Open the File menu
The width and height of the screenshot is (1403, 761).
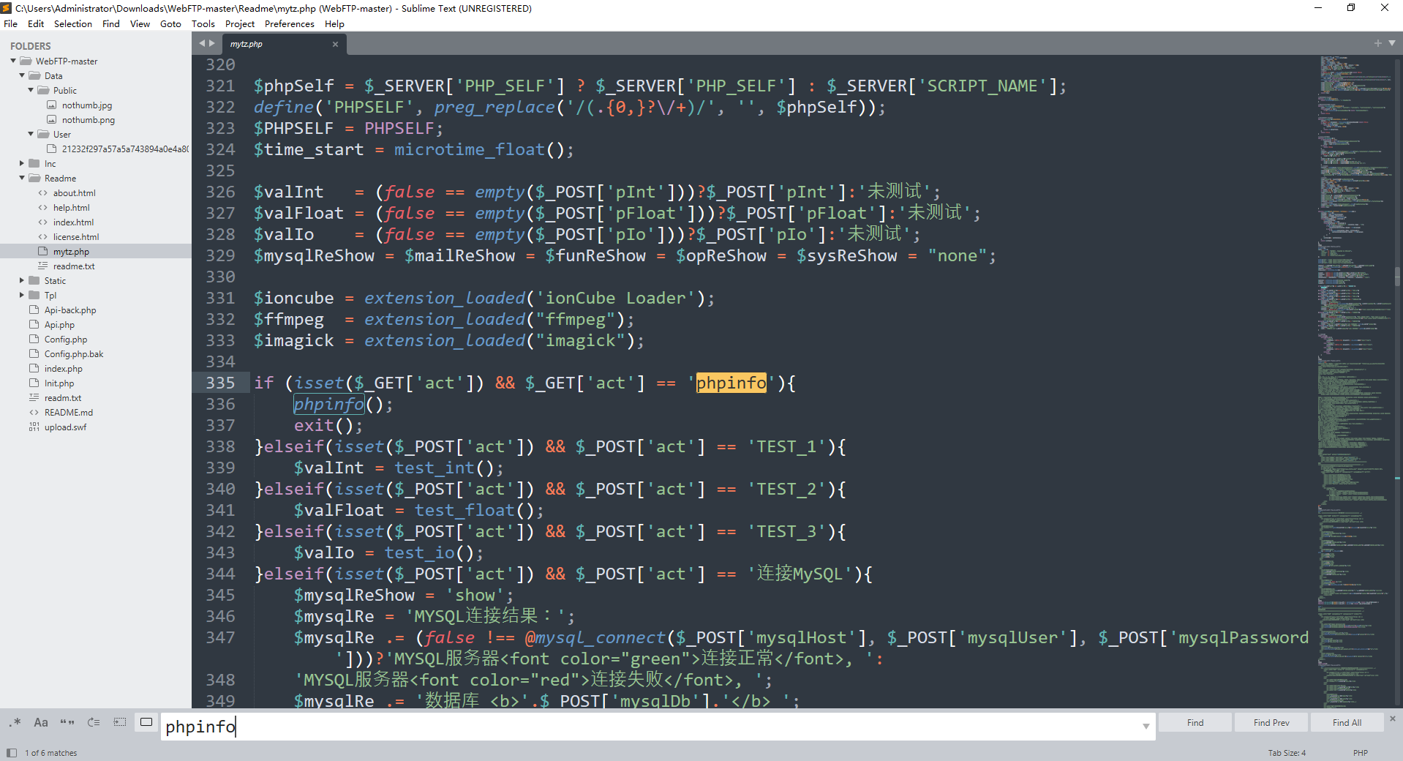(10, 24)
